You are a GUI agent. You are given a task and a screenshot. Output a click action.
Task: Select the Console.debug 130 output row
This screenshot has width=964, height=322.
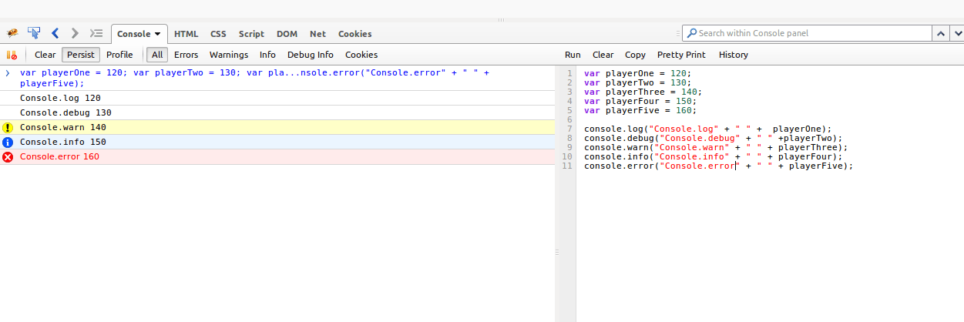click(277, 113)
